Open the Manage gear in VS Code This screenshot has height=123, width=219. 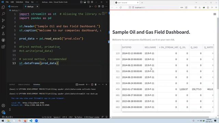[x=3, y=112]
